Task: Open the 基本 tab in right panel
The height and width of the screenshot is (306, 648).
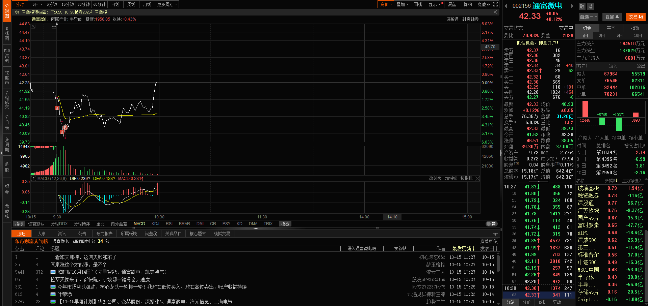Action: coord(611,28)
